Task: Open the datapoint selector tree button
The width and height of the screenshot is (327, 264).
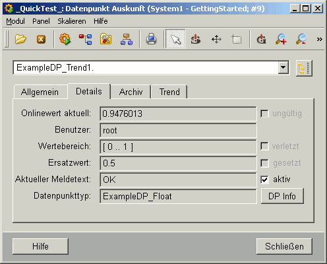Action: [x=304, y=68]
